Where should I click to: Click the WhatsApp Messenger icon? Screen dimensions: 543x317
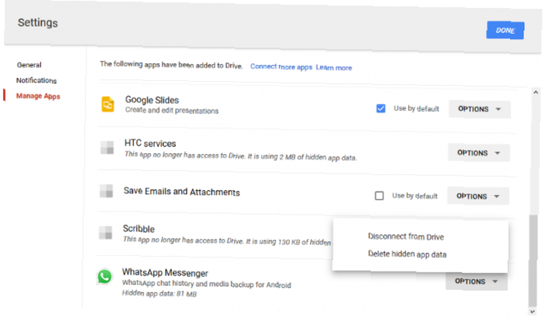point(104,277)
